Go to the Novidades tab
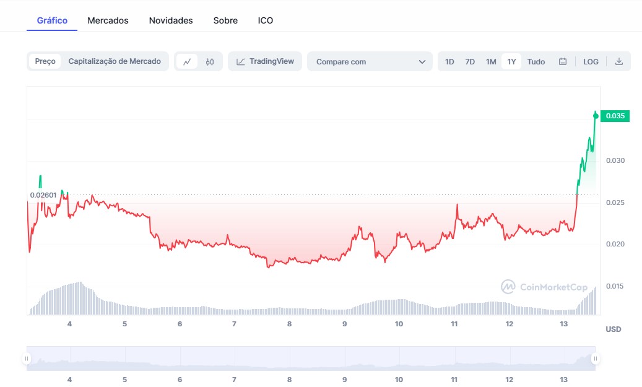The image size is (642, 387). (x=171, y=20)
